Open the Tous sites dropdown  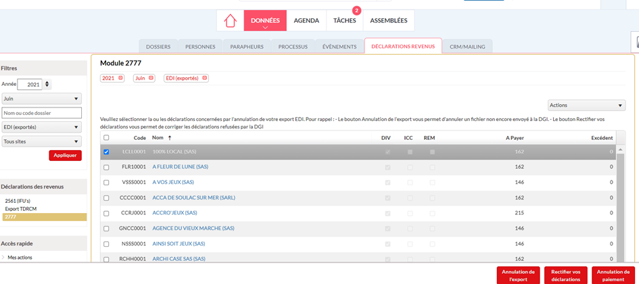[41, 141]
